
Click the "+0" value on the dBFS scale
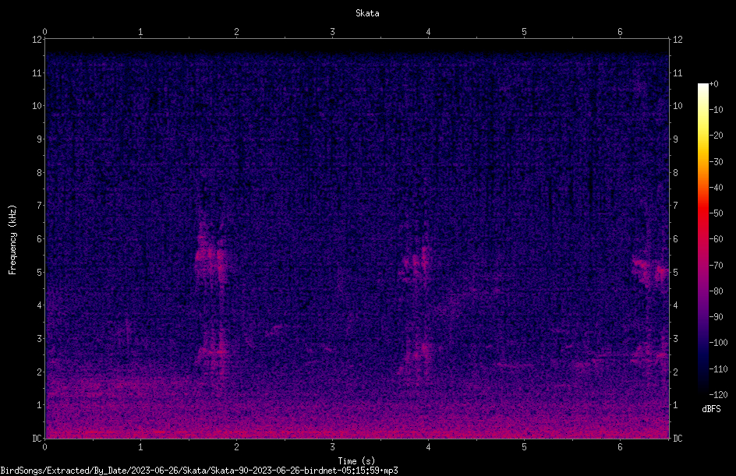click(713, 84)
